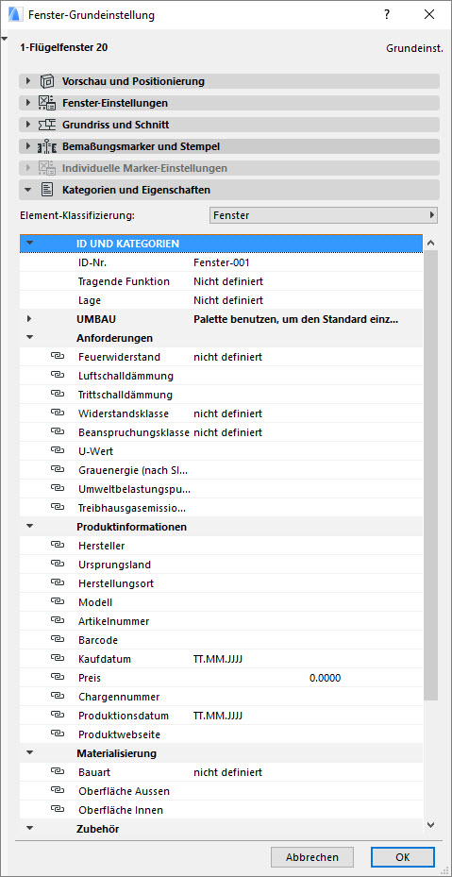452x877 pixels.
Task: Click the Fenster-Einstellungen panel icon
Action: [46, 103]
